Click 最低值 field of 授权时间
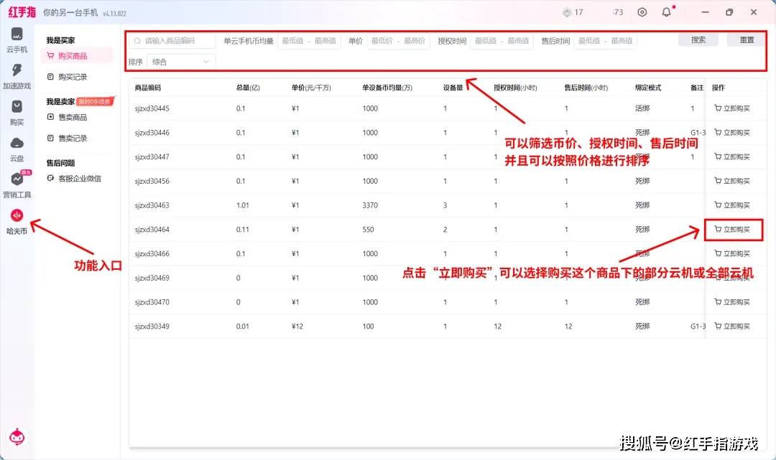Viewport: 776px width, 460px height. [x=486, y=40]
